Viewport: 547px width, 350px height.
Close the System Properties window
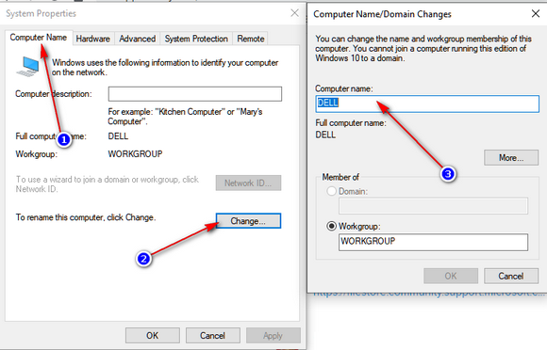[x=295, y=13]
